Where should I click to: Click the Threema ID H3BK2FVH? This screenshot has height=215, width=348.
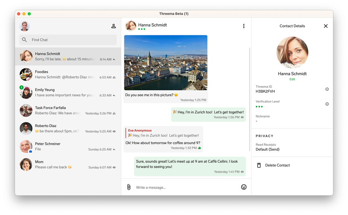tap(265, 91)
